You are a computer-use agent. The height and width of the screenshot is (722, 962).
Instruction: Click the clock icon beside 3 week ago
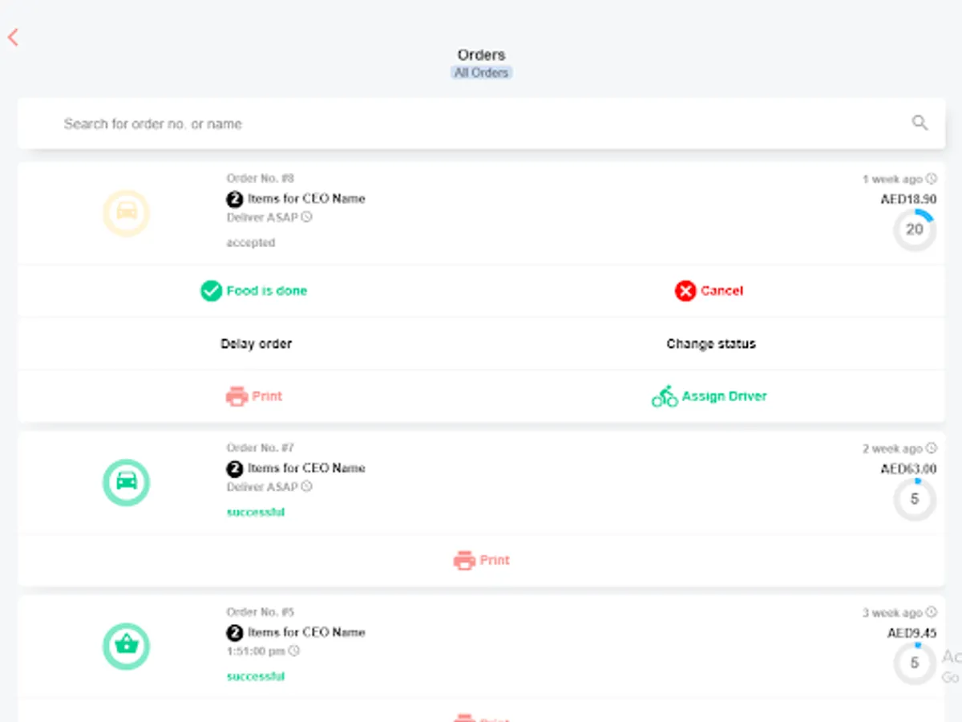click(931, 612)
